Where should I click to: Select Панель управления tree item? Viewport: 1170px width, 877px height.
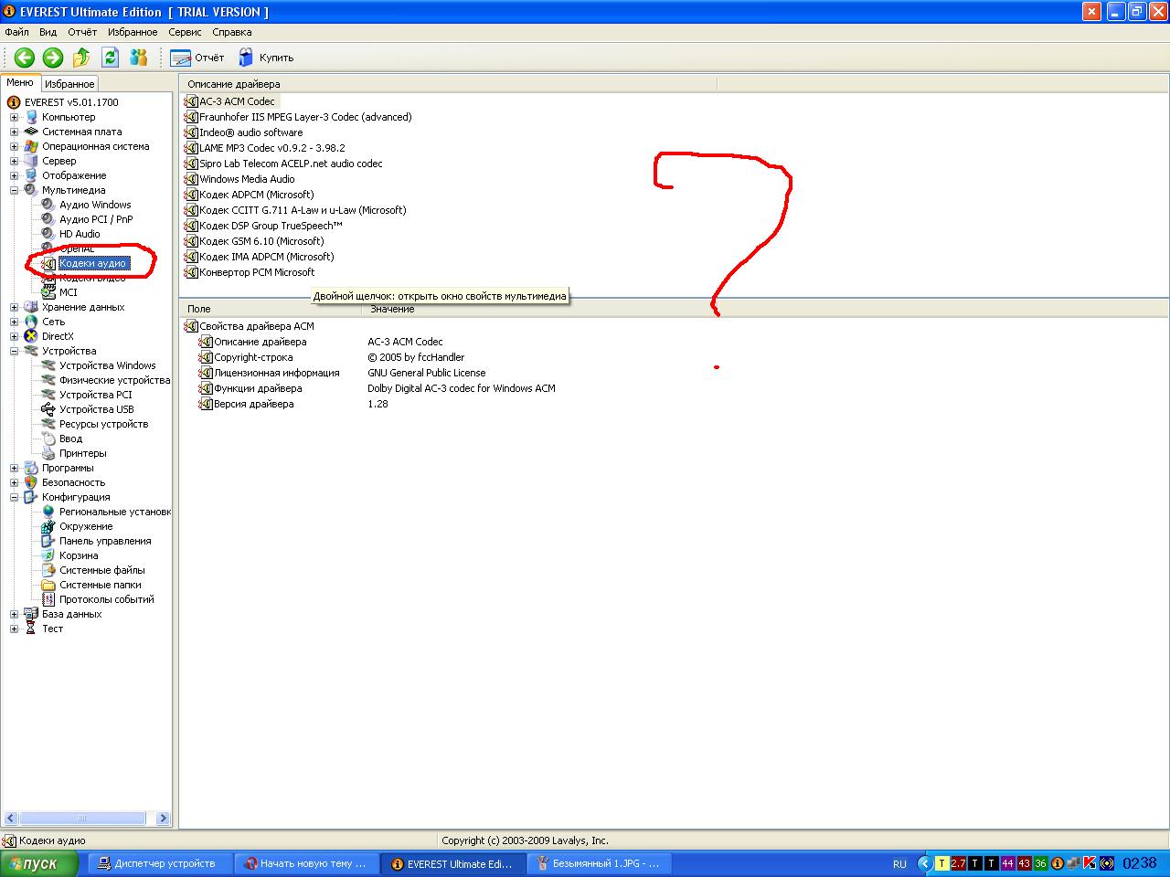tap(105, 541)
